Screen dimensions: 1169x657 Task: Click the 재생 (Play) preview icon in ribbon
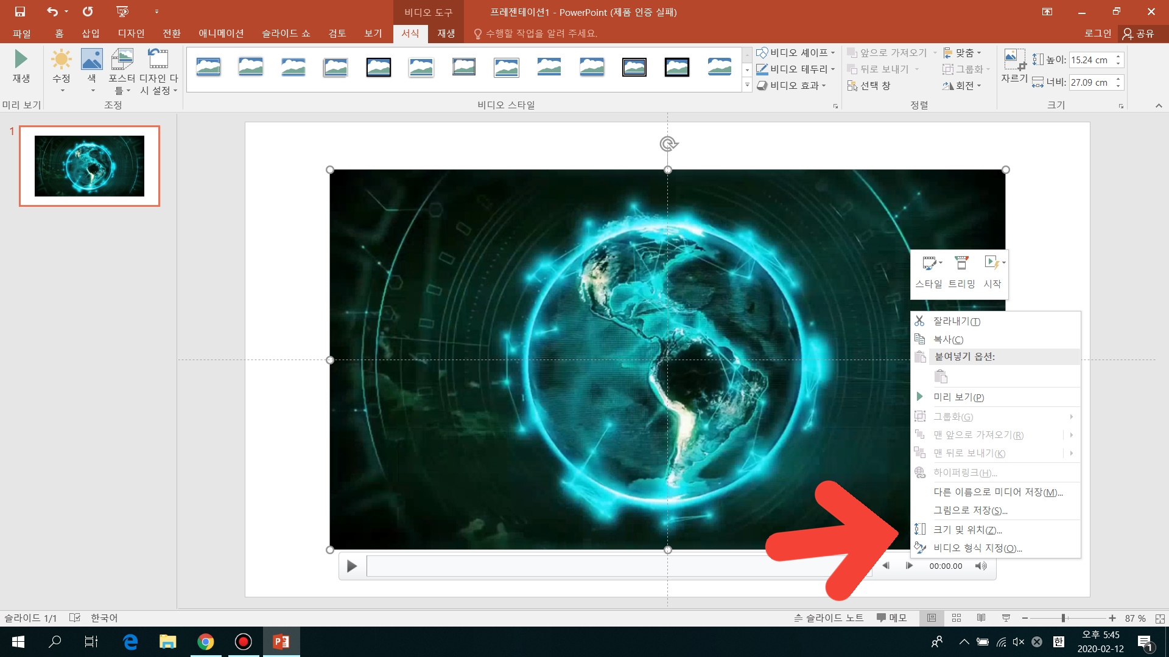click(21, 60)
